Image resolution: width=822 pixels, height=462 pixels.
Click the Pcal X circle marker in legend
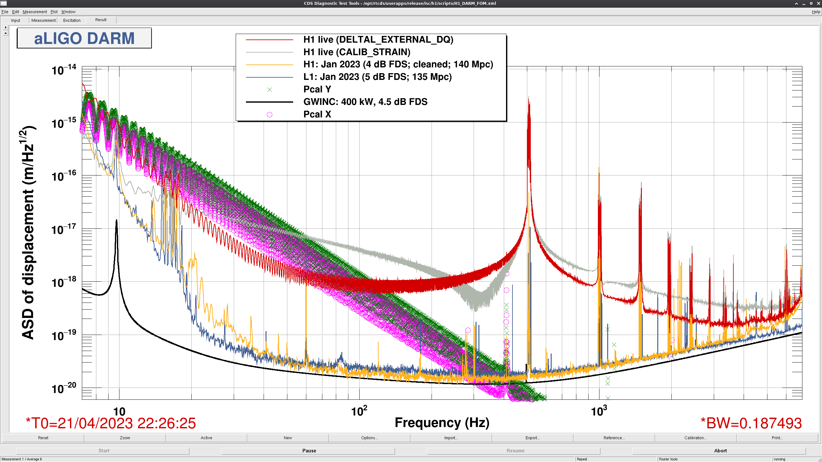coord(269,115)
